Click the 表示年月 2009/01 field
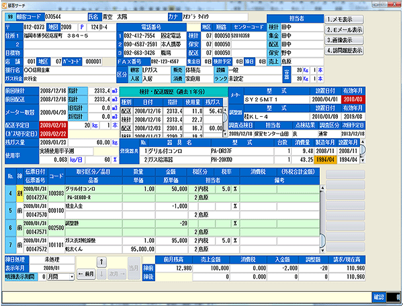The width and height of the screenshot is (403, 306). (x=52, y=268)
